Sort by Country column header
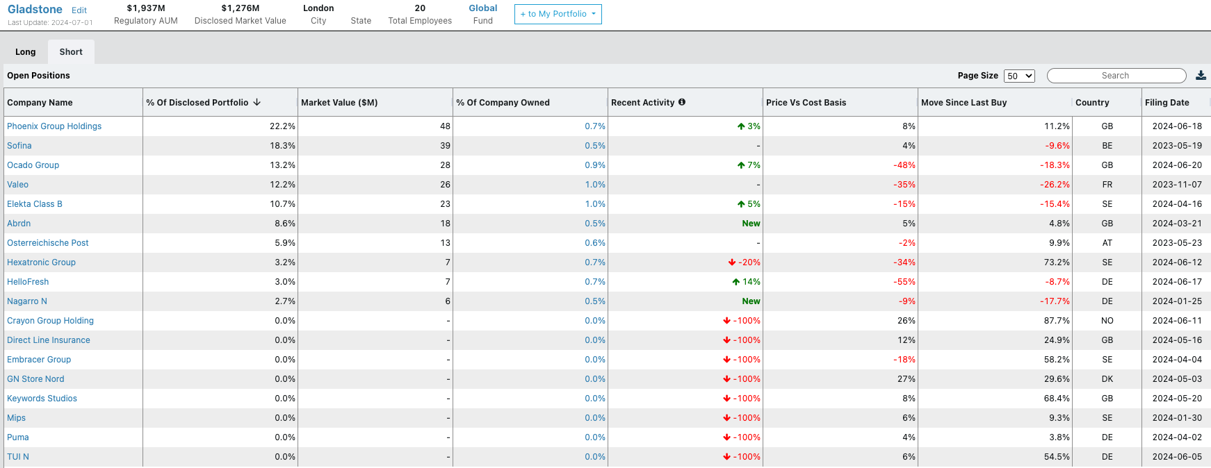This screenshot has width=1211, height=468. (x=1092, y=103)
